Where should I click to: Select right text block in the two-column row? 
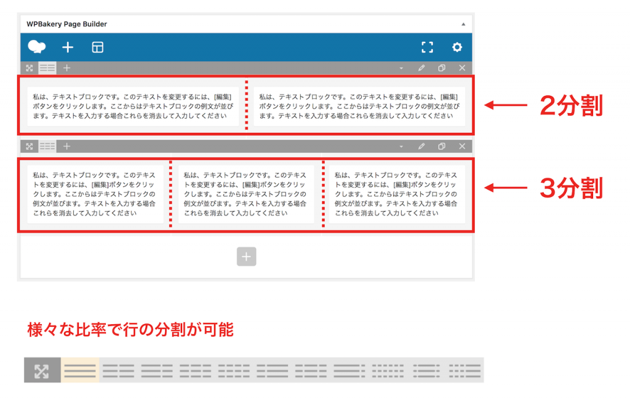point(359,106)
